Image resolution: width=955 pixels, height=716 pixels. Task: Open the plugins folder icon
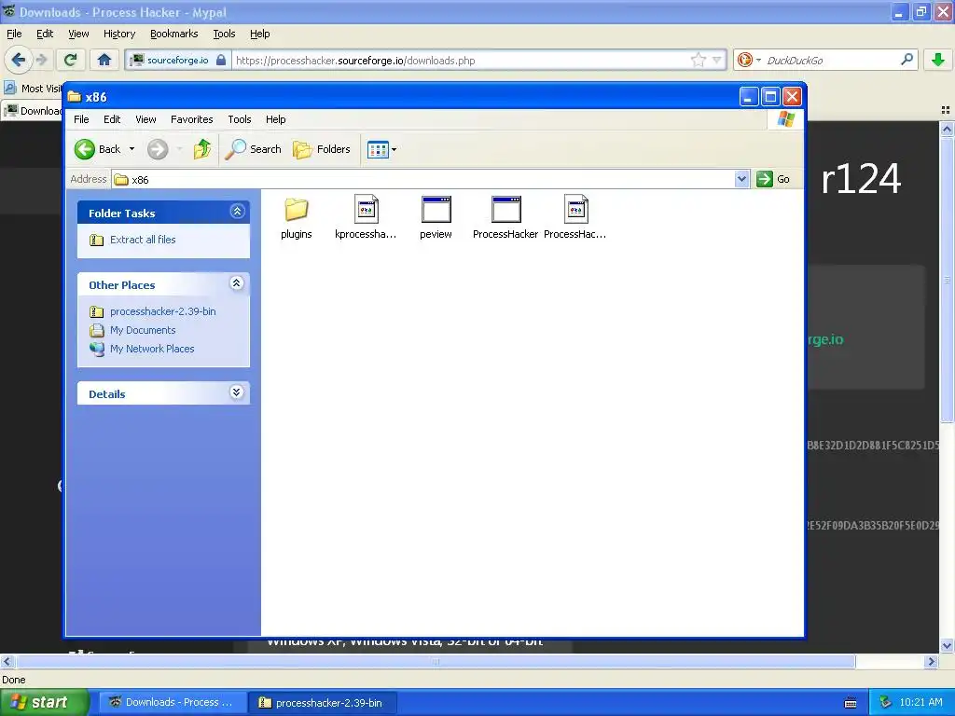pos(296,210)
